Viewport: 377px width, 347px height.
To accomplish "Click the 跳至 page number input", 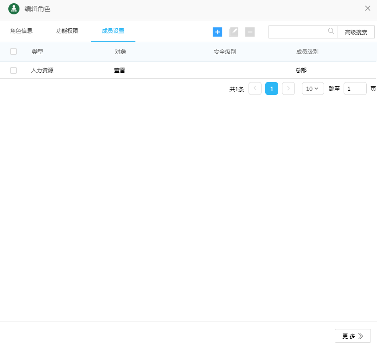I will tap(355, 88).
